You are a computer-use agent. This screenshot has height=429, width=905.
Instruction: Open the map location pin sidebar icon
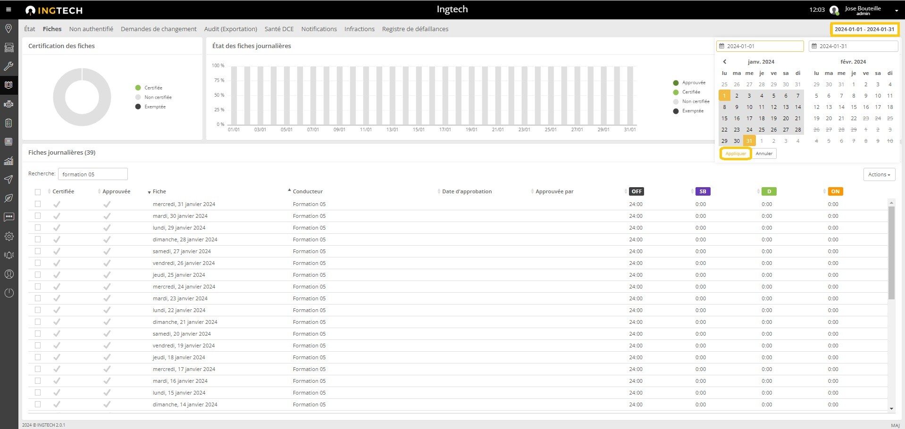[x=8, y=29]
